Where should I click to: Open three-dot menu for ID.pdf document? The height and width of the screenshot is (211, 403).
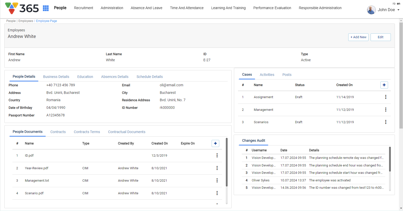217,155
